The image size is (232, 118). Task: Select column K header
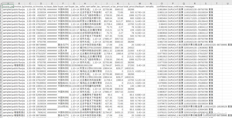(118, 4)
